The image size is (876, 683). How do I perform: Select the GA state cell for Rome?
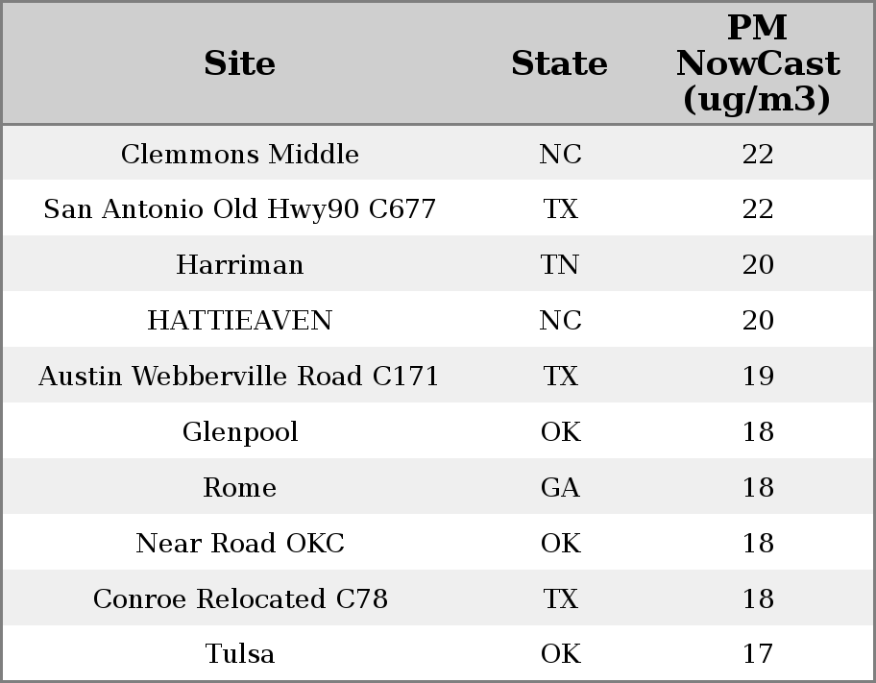(x=560, y=488)
